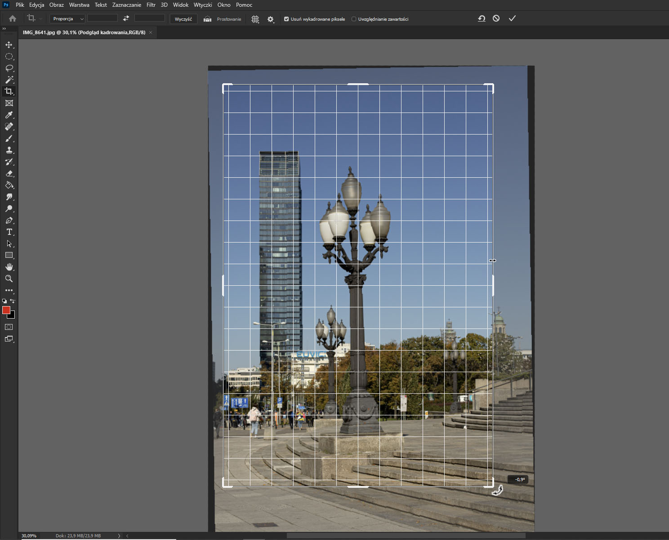
Task: Select the Lasso tool
Action: (x=9, y=68)
